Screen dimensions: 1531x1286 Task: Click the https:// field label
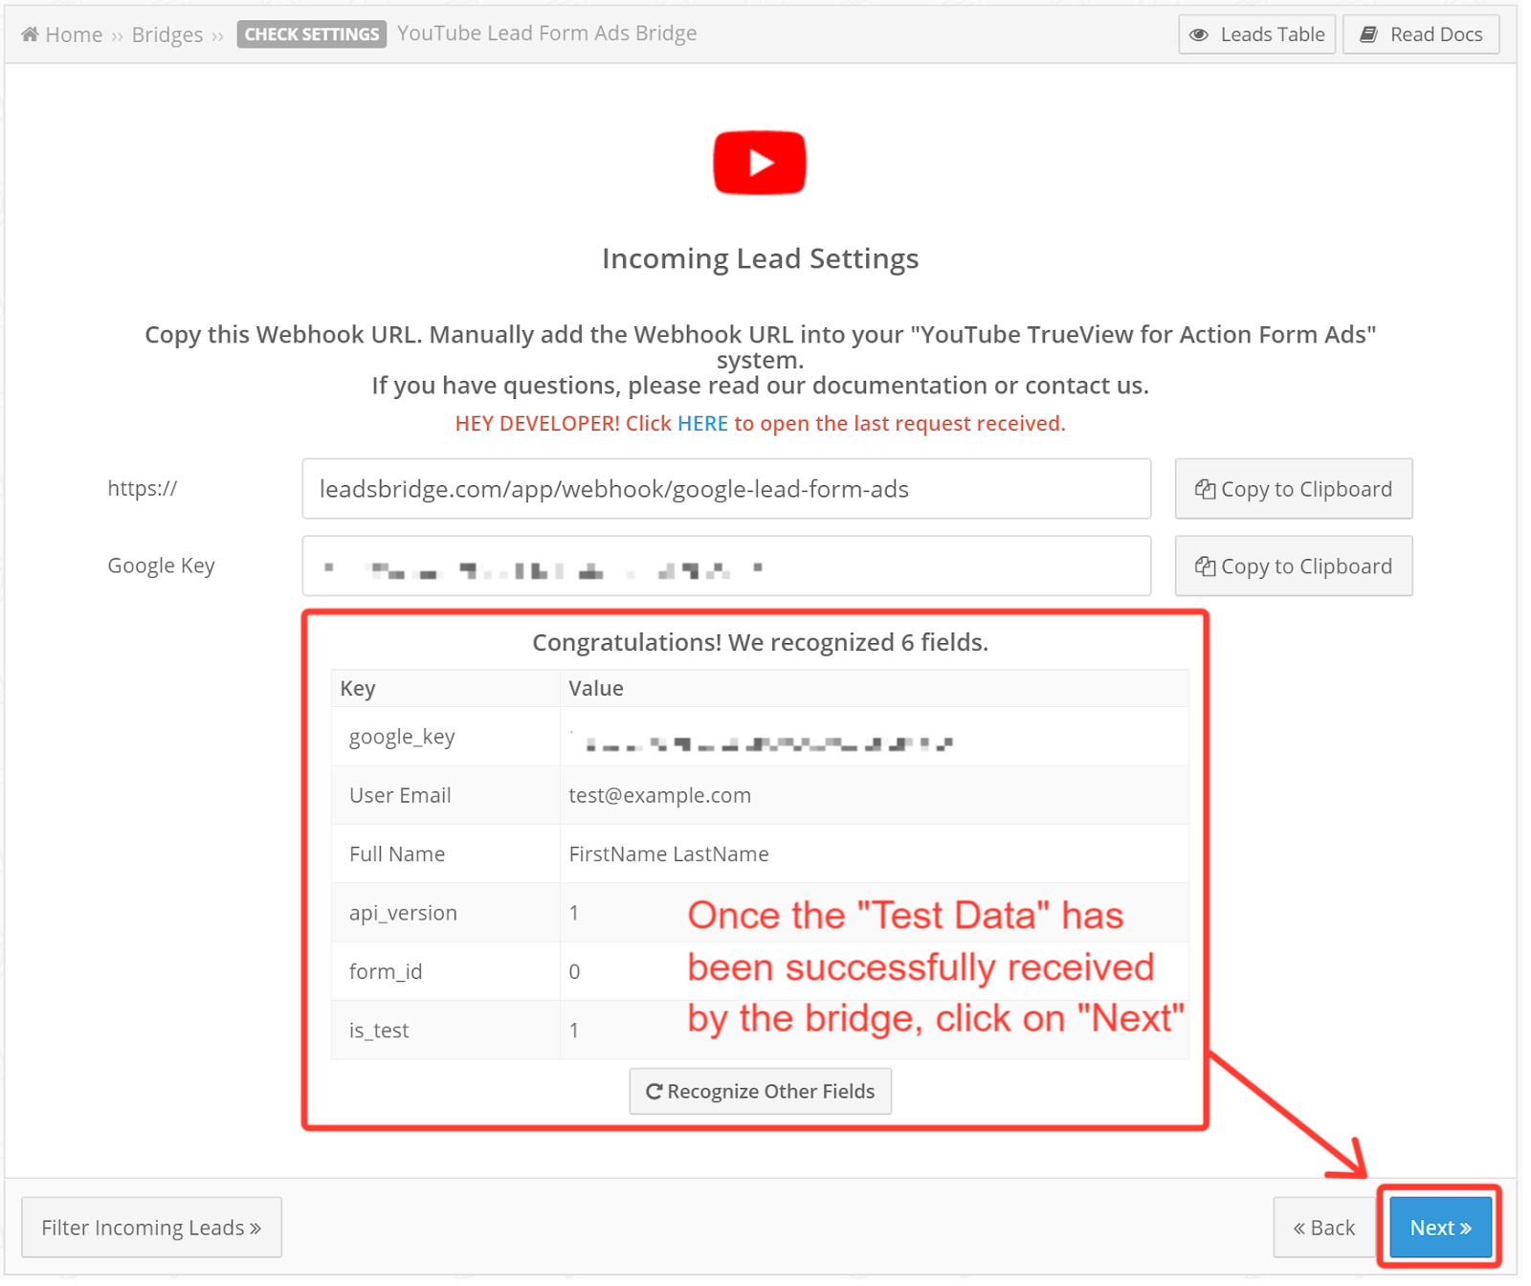point(142,489)
